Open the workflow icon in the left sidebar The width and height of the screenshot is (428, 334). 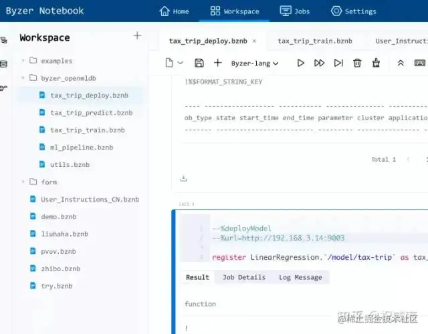pos(3,88)
